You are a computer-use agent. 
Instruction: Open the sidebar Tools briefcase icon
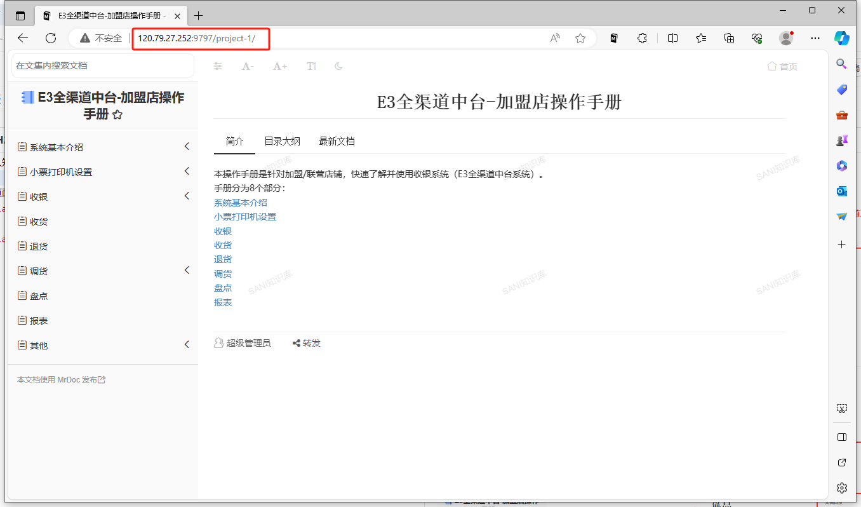coord(842,115)
